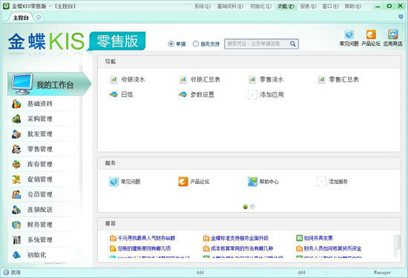Open 应用商店 icon at top right
Screen dimensions: 408x278
[393, 35]
